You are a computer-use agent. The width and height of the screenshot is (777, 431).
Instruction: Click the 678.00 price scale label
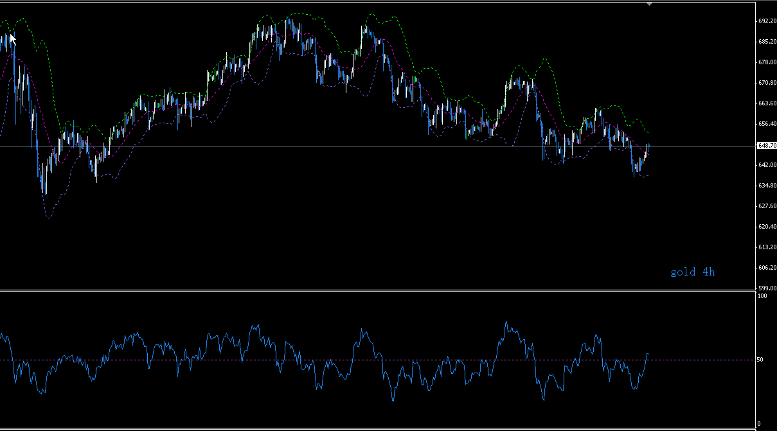click(767, 62)
